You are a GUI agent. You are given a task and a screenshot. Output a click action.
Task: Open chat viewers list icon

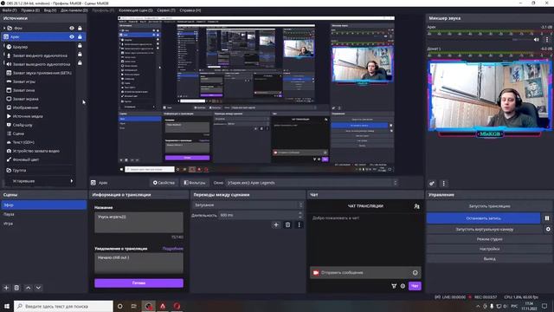tap(416, 206)
